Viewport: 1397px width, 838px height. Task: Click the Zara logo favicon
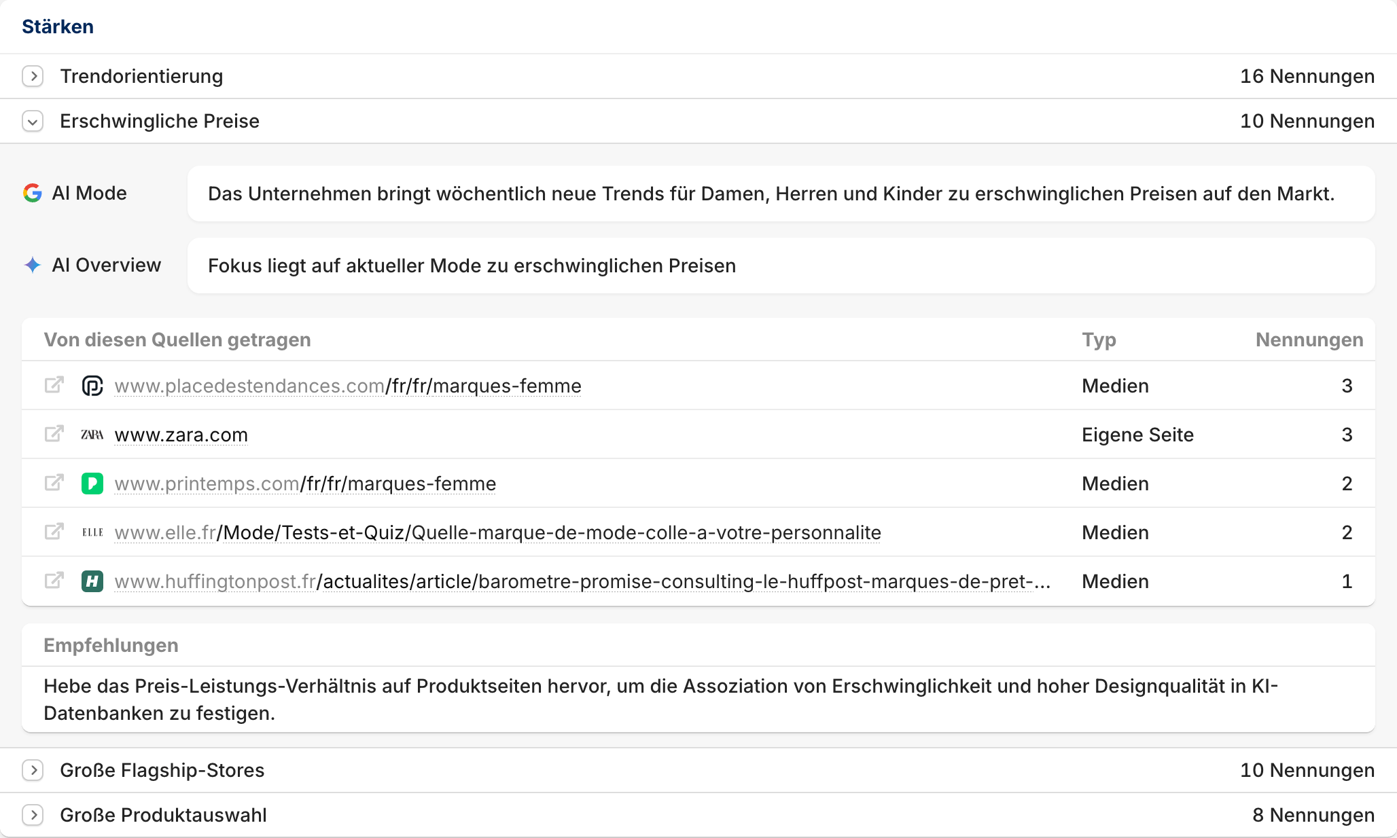92,435
